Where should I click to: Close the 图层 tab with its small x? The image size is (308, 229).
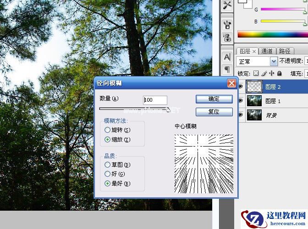pos(254,51)
